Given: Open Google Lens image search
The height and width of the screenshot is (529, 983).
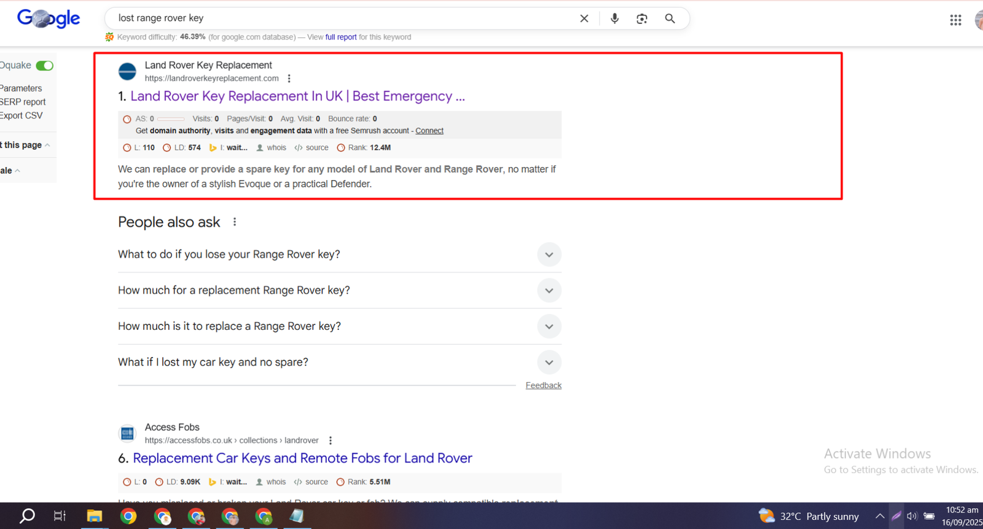Looking at the screenshot, I should pyautogui.click(x=642, y=18).
